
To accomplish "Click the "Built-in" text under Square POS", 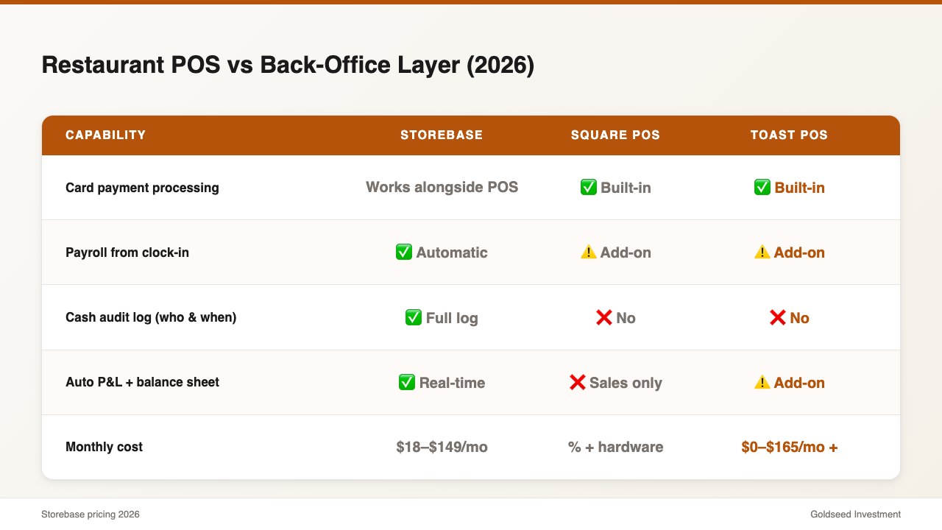I will [626, 188].
